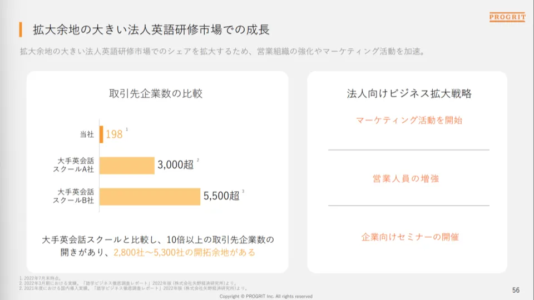Select the 取引先企業数の比較 chart title

tap(156, 94)
